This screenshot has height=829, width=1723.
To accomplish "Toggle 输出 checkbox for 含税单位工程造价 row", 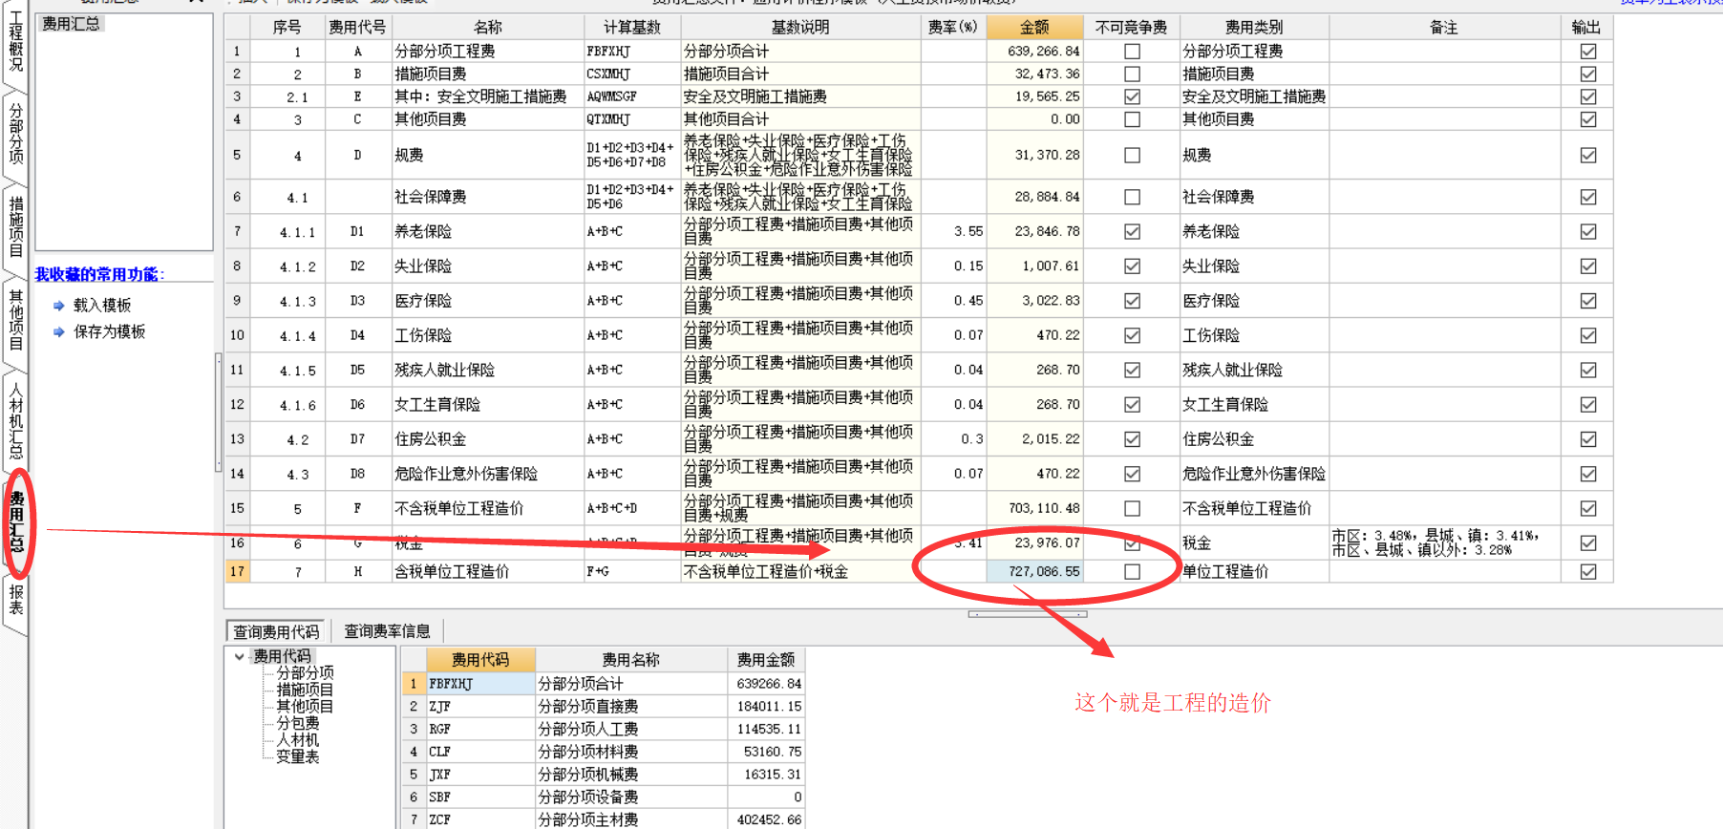I will (x=1588, y=571).
